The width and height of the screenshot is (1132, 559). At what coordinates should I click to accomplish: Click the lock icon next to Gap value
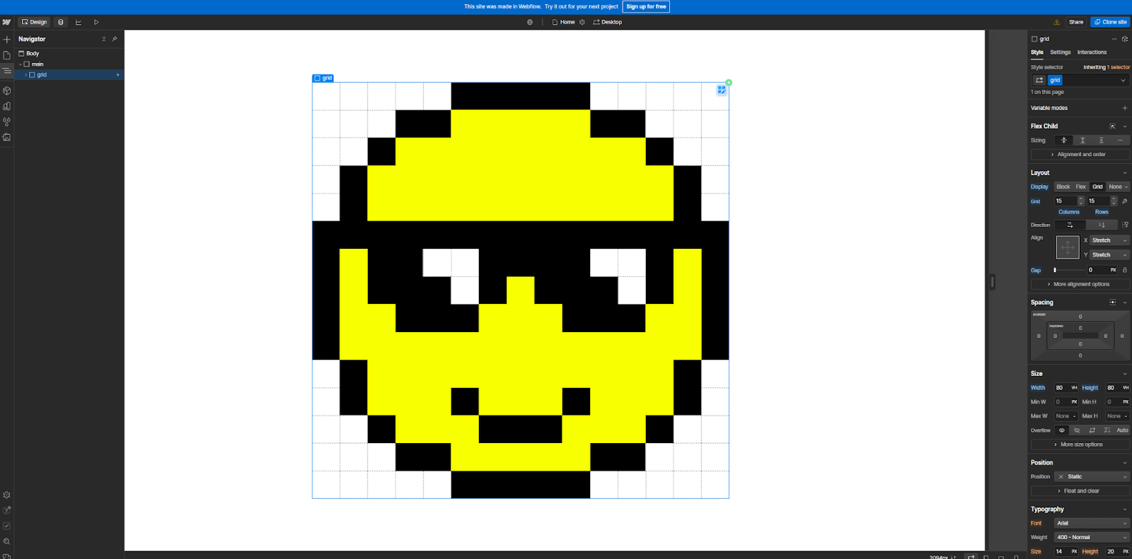pyautogui.click(x=1125, y=270)
